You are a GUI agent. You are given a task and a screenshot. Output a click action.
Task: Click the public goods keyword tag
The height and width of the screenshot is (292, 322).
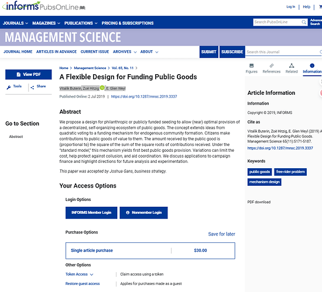(x=259, y=172)
